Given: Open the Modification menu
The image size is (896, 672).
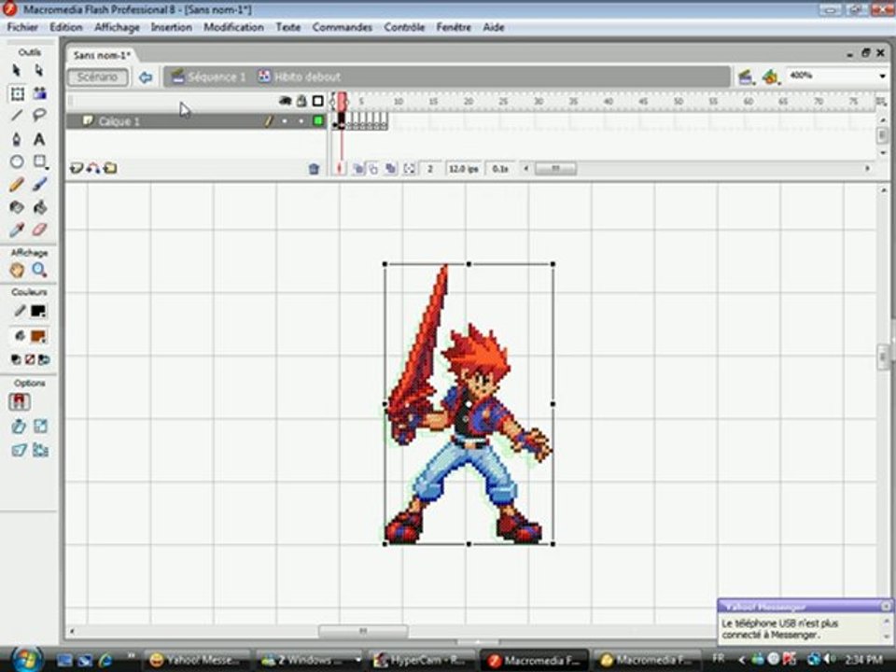Looking at the screenshot, I should click(x=233, y=27).
